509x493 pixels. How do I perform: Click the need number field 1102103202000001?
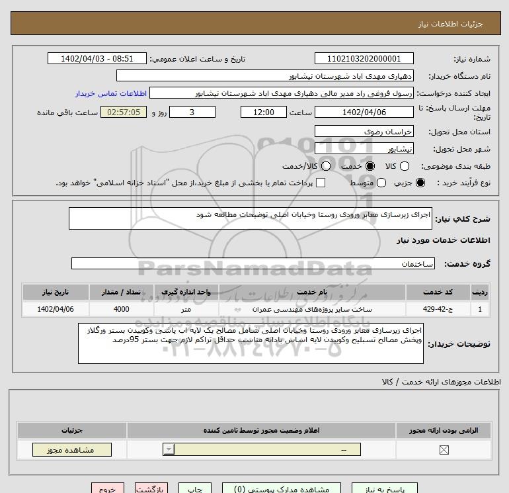click(x=364, y=58)
